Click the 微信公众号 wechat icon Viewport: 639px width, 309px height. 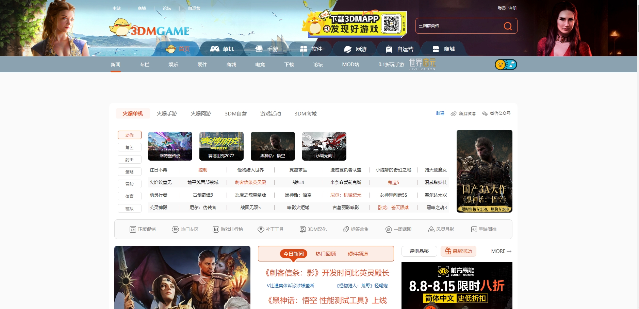(x=485, y=113)
